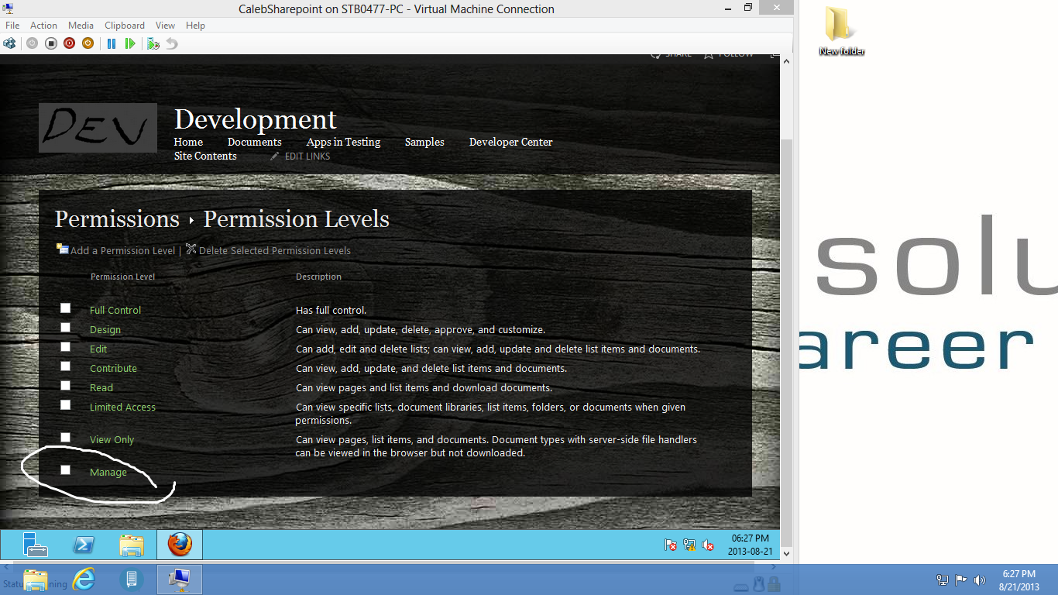Select the View Only row checkbox
The height and width of the screenshot is (595, 1058).
click(66, 438)
